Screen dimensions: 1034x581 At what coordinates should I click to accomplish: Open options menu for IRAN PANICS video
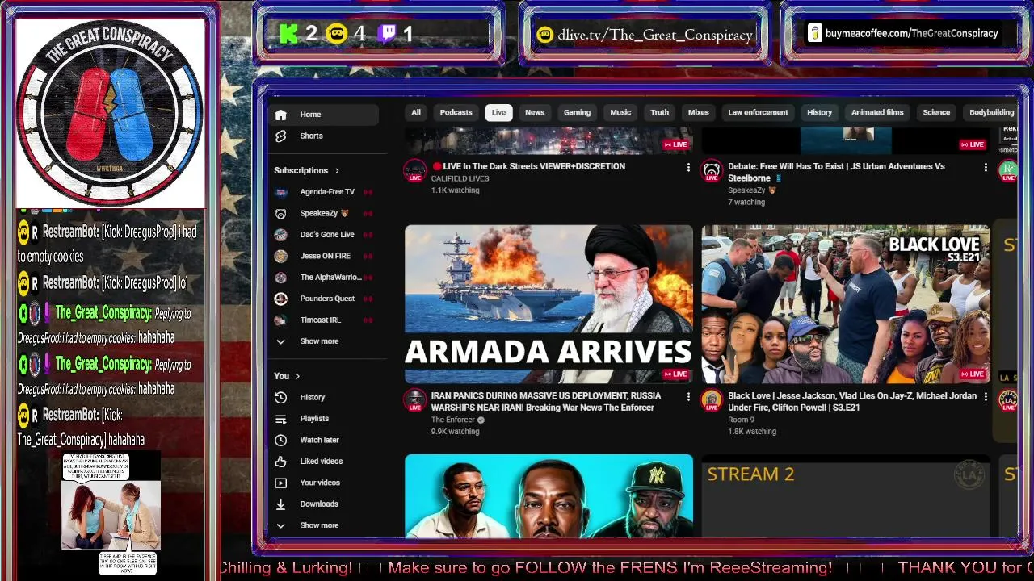pos(688,397)
